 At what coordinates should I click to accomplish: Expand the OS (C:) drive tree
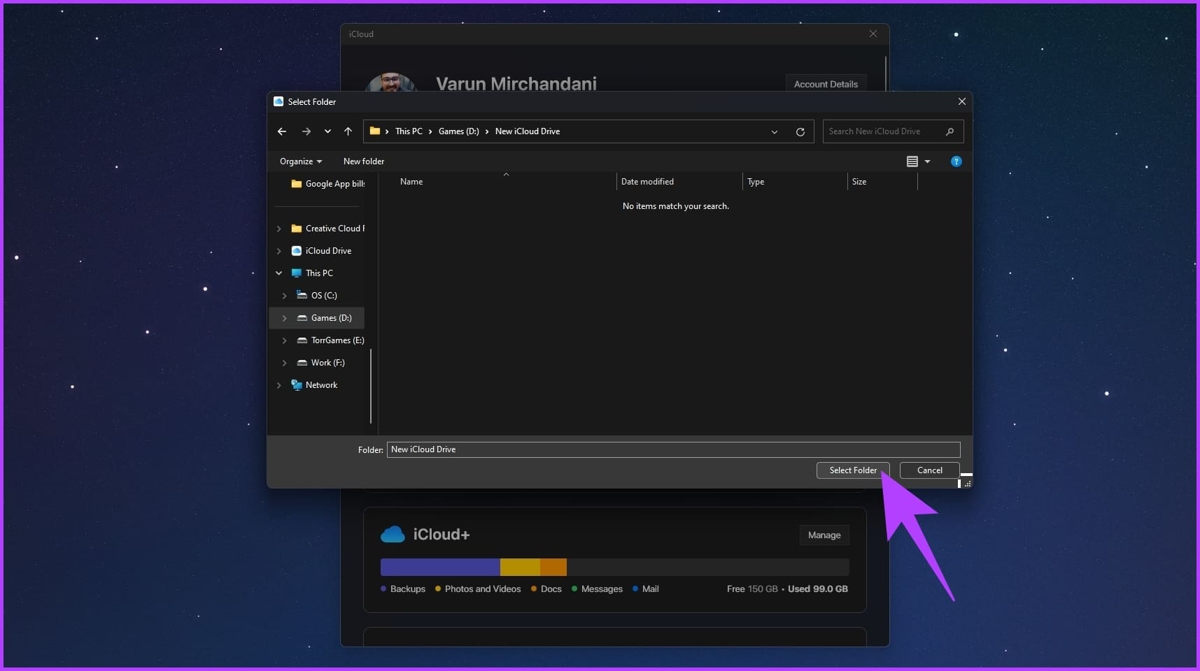284,296
